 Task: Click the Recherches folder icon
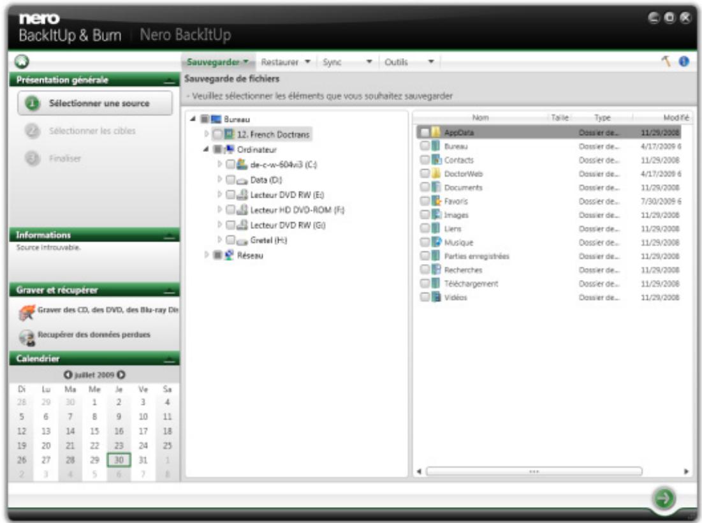point(437,270)
